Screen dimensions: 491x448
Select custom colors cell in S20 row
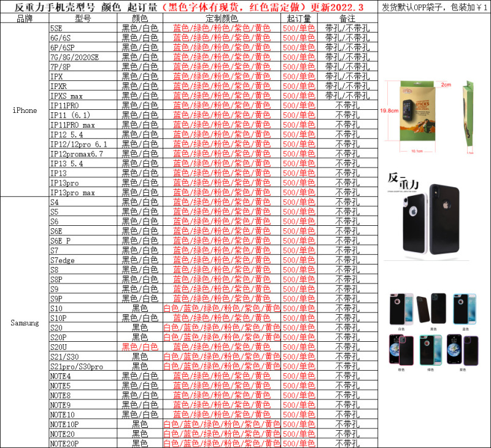tap(222, 328)
